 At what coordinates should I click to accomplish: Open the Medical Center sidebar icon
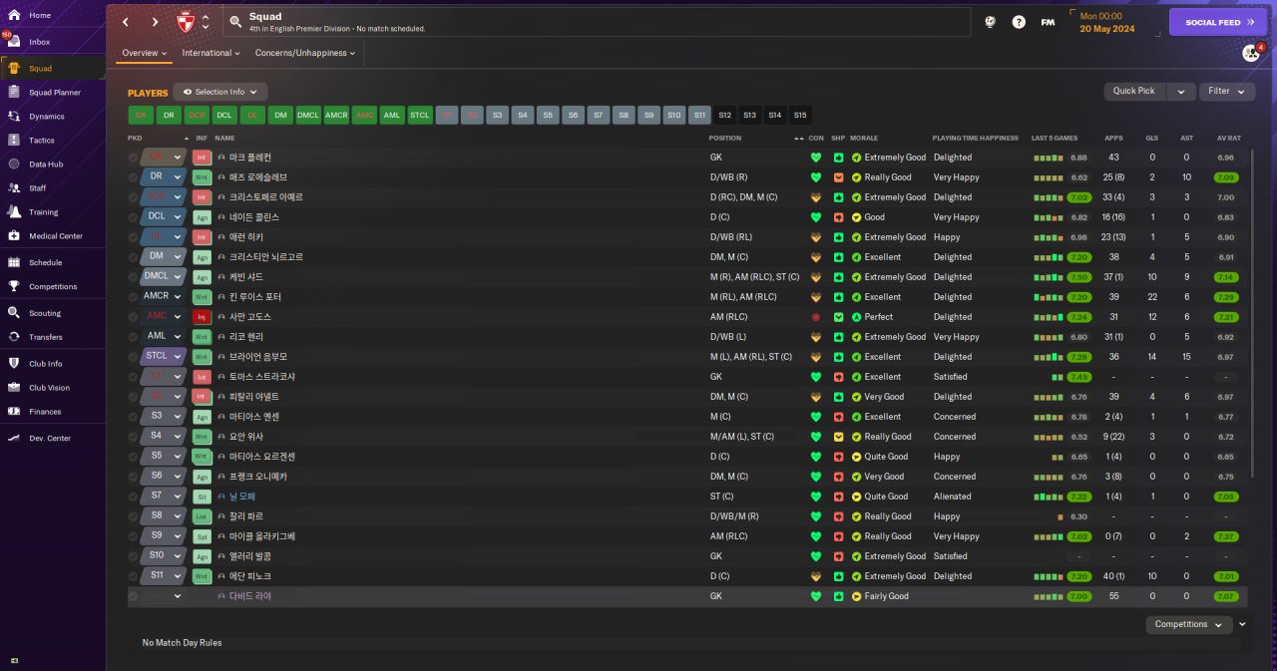tap(14, 235)
